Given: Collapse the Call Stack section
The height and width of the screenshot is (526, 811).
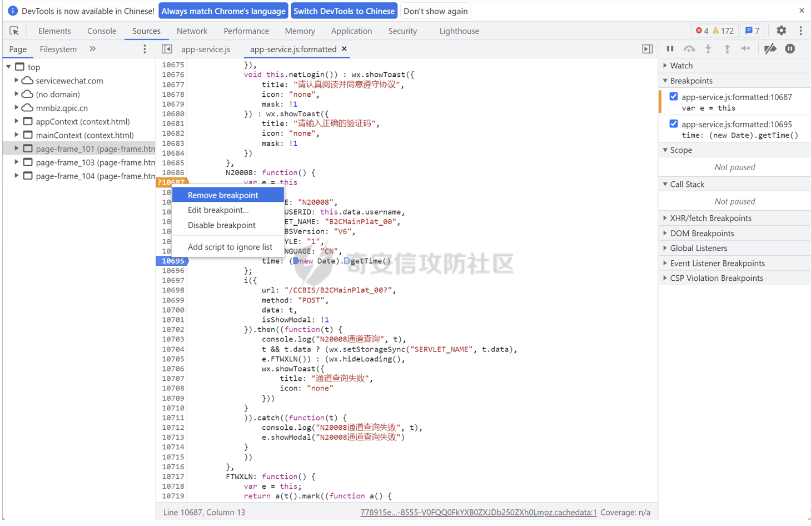Looking at the screenshot, I should (734, 184).
